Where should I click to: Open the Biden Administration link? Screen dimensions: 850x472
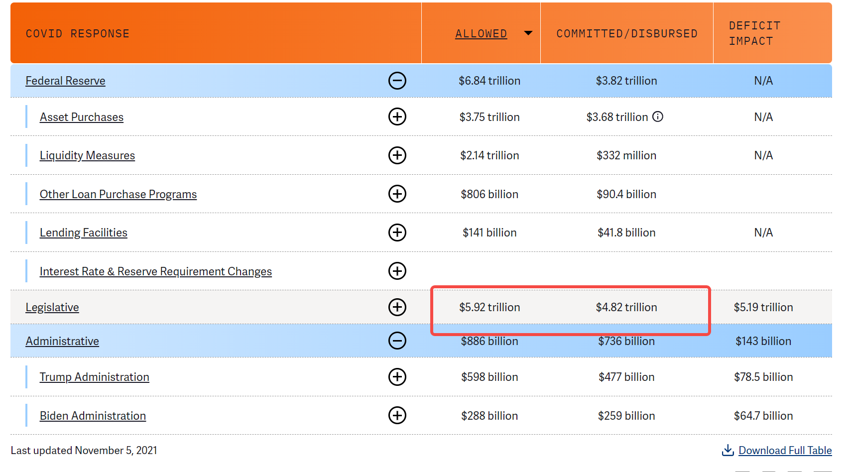click(x=93, y=416)
